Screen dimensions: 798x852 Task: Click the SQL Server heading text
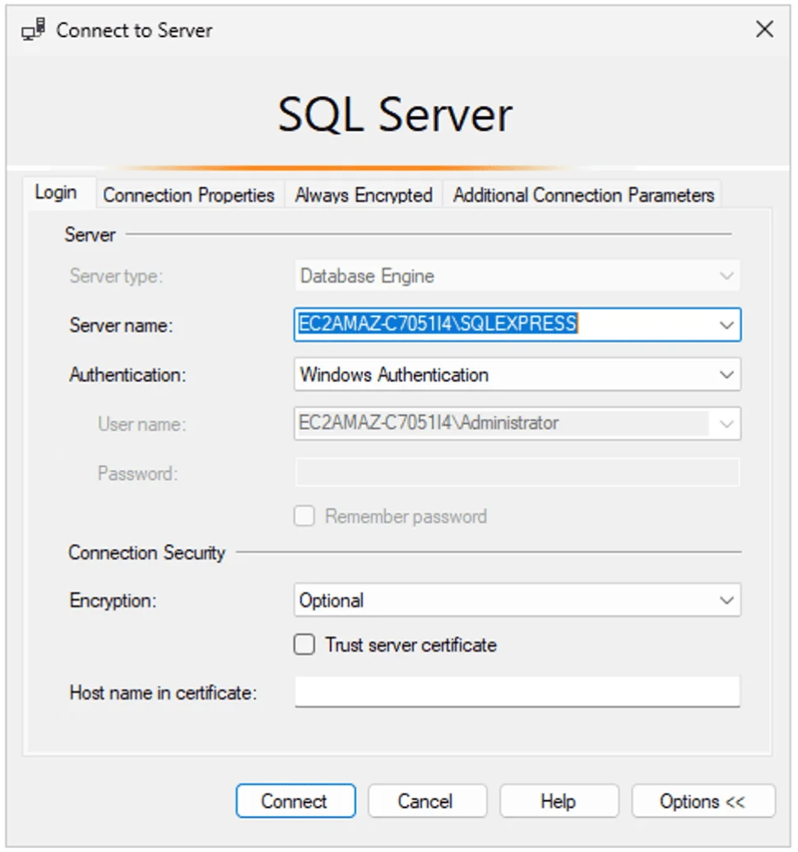pyautogui.click(x=395, y=114)
